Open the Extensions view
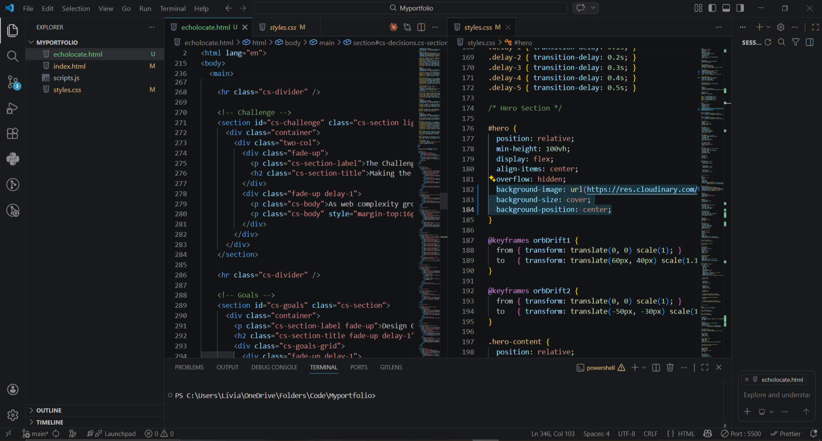The width and height of the screenshot is (822, 441). pyautogui.click(x=12, y=133)
